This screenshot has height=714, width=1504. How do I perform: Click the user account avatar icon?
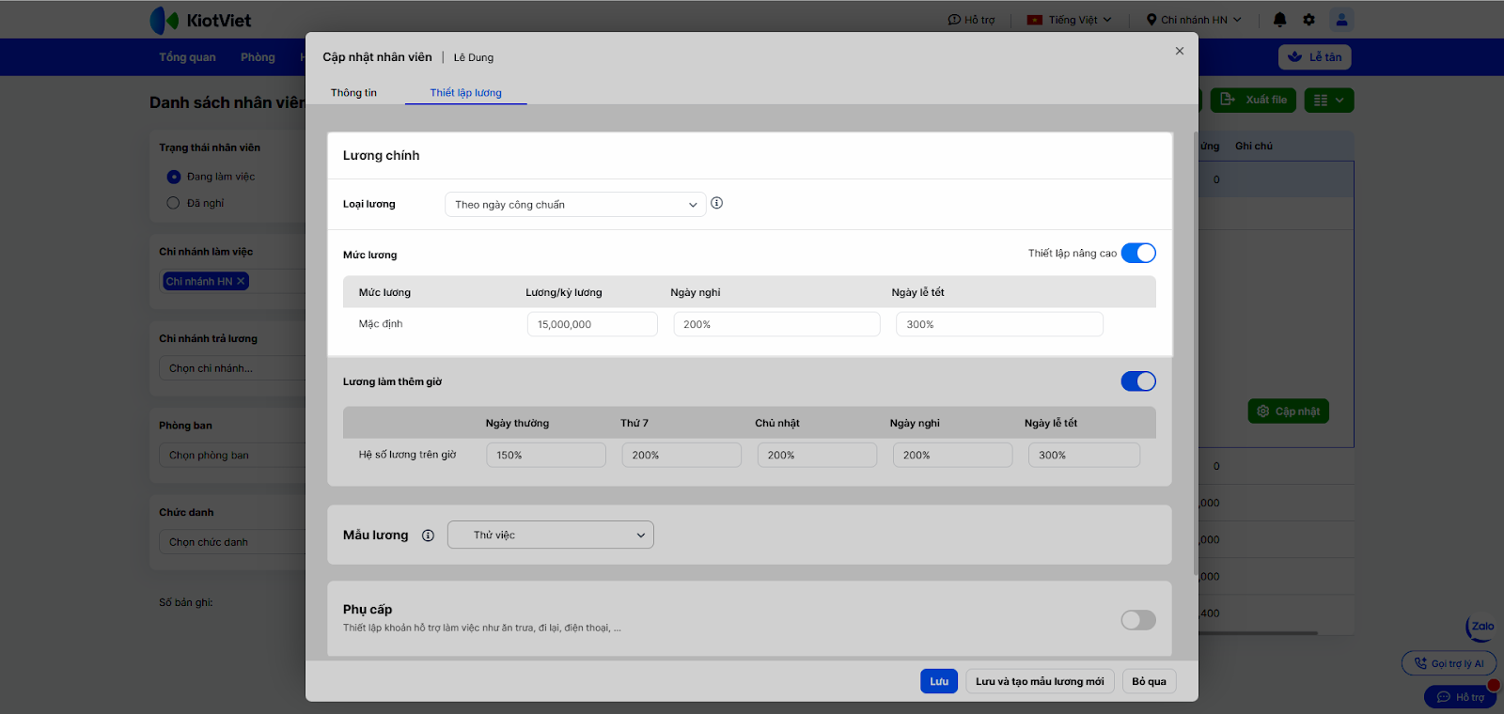(x=1341, y=20)
